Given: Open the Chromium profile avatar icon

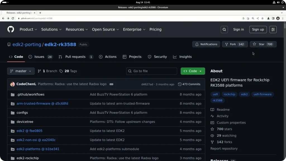Looking at the screenshot, I should [x=278, y=18].
